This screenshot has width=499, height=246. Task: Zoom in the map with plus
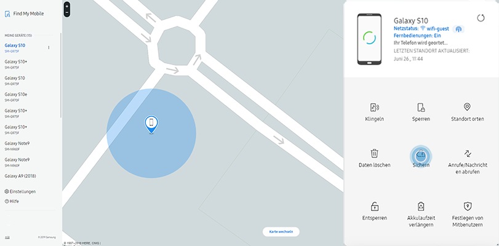click(67, 6)
